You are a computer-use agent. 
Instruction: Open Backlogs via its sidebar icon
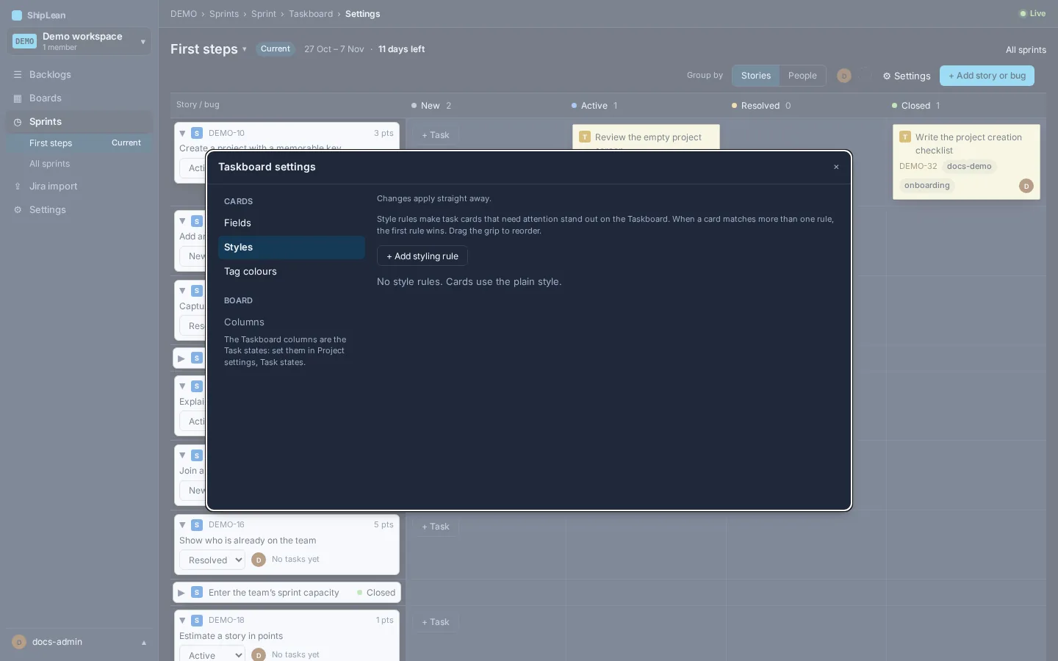(18, 75)
